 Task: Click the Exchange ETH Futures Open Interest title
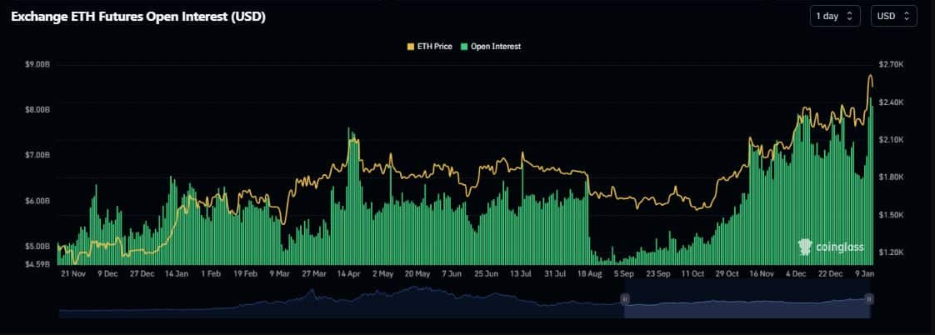(138, 17)
